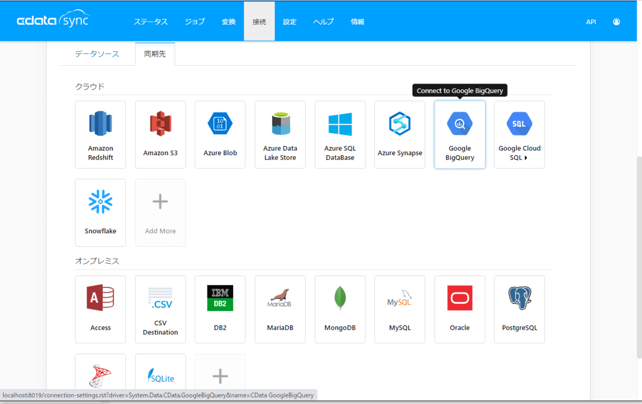642x404 pixels.
Task: Connect to Google BigQuery tile
Action: point(460,135)
